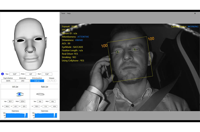Click the head Roll value field
200x132 pixels.
pyautogui.click(x=47, y=74)
